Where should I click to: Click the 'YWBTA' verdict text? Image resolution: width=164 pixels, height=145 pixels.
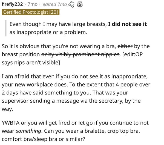coord(11,123)
